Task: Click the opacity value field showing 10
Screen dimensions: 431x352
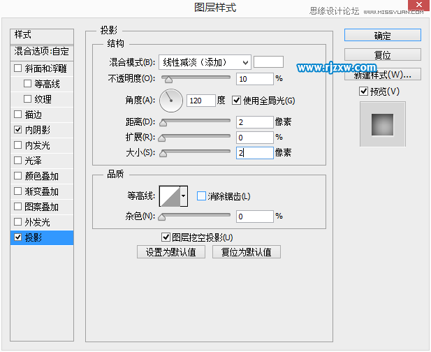Action: (255, 79)
